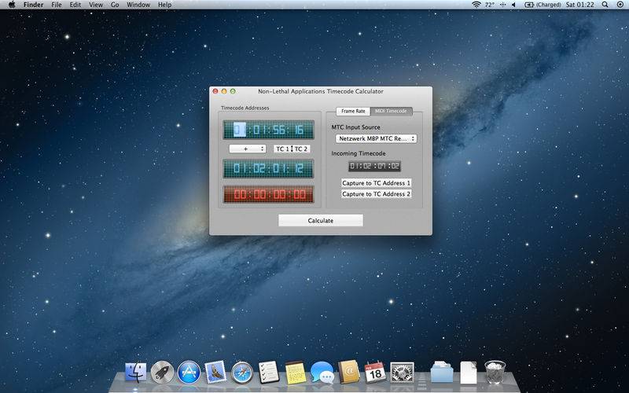Screen dimensions: 629x393
Task: Zoom the Timecode Calculator window
Action: (233, 91)
